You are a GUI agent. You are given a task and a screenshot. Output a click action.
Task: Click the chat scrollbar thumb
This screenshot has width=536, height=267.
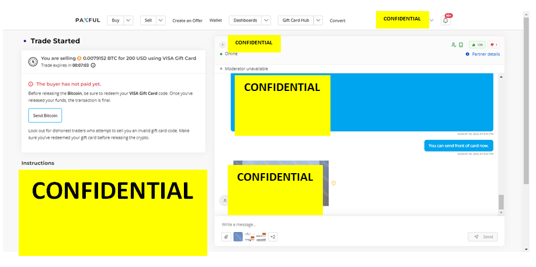click(x=501, y=202)
